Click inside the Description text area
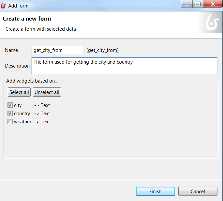The image size is (223, 201). pyautogui.click(x=124, y=66)
